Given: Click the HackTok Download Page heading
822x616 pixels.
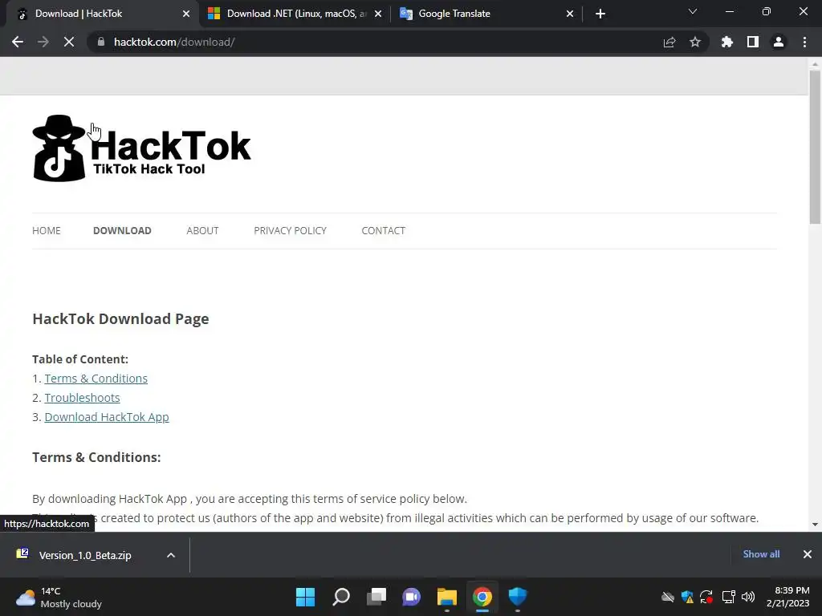Looking at the screenshot, I should [120, 319].
